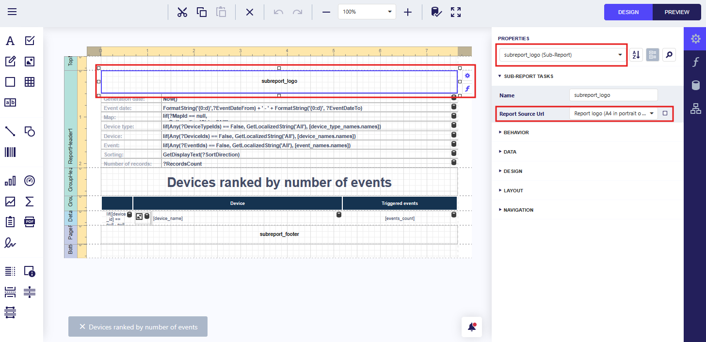Viewport: 706px width, 342px height.
Task: Switch to the Preview tab
Action: click(677, 12)
